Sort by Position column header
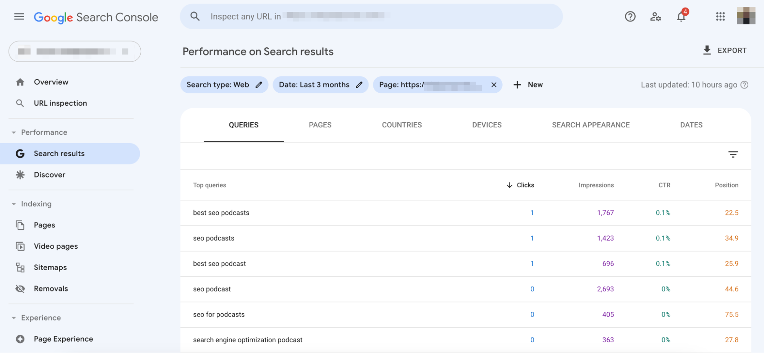The image size is (764, 353). pyautogui.click(x=727, y=185)
